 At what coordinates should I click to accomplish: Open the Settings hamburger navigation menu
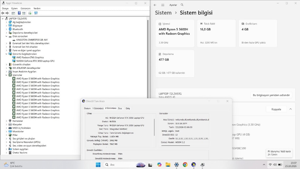[163, 5]
